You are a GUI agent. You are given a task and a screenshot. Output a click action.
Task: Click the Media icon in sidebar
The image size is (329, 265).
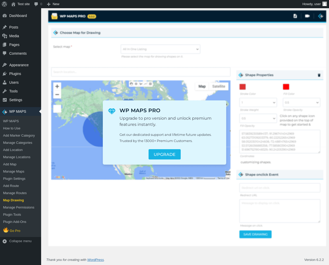tap(5, 36)
